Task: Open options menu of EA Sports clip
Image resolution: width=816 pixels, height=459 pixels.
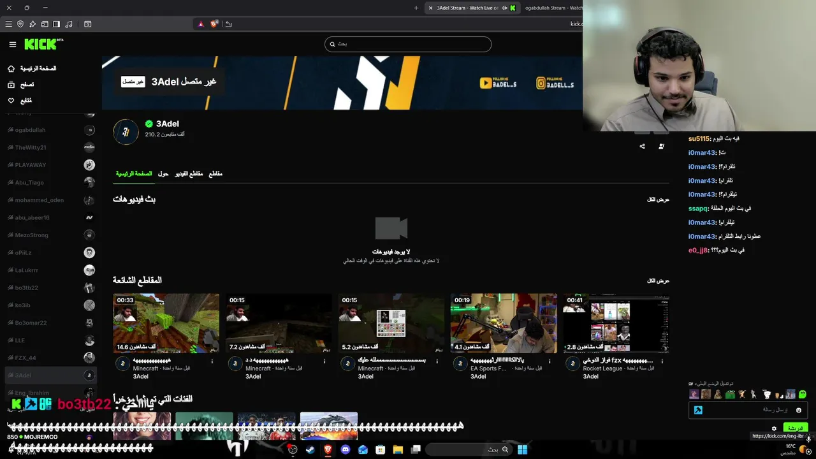Action: 550,361
